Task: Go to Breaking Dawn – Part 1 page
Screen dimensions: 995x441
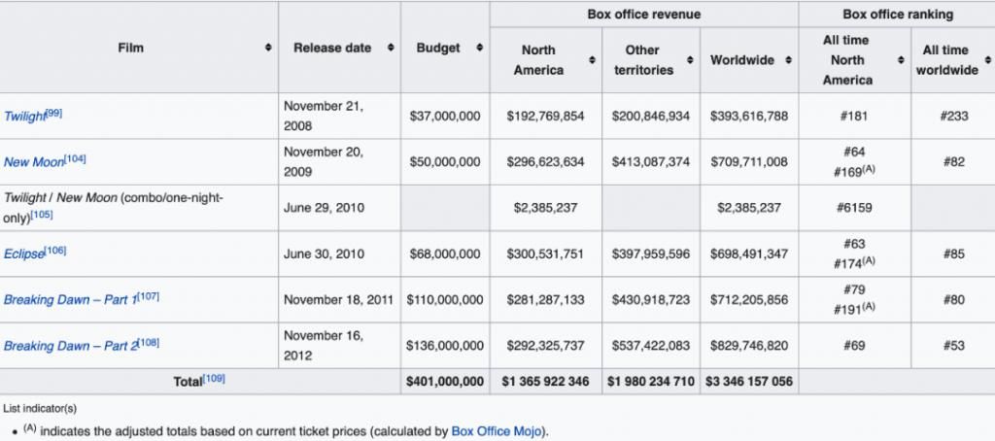Action: 70,300
